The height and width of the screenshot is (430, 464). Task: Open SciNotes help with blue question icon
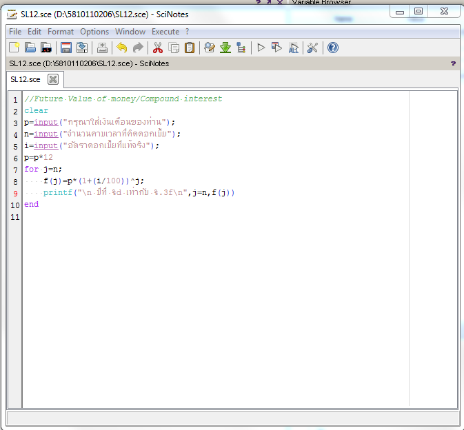[x=333, y=48]
